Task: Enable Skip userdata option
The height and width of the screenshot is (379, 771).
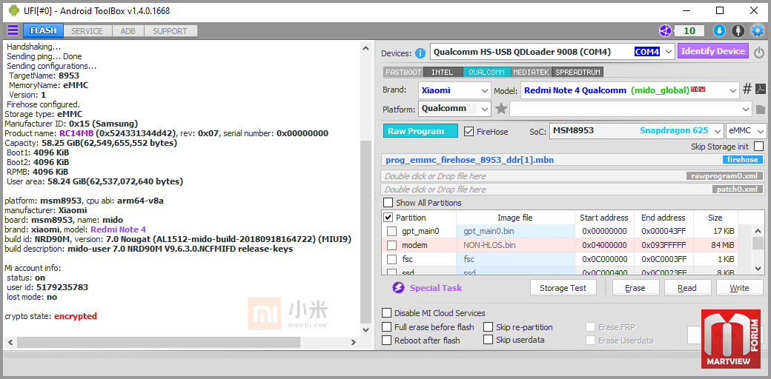Action: click(x=488, y=340)
